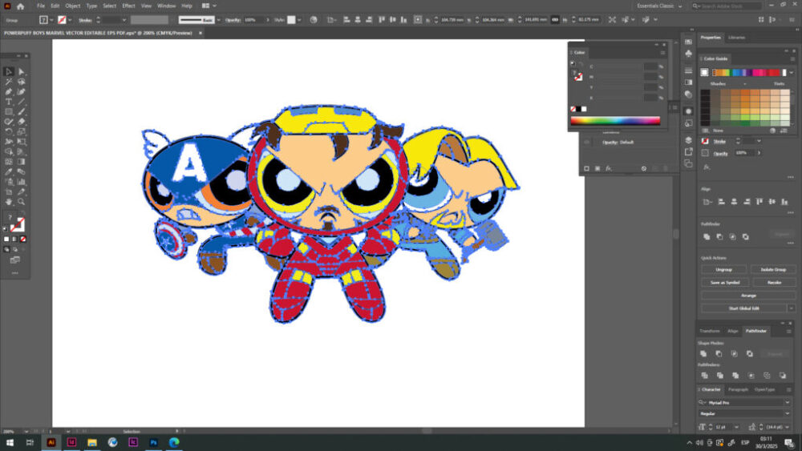Image resolution: width=802 pixels, height=451 pixels.
Task: Select the Eyedropper tool
Action: click(9, 171)
